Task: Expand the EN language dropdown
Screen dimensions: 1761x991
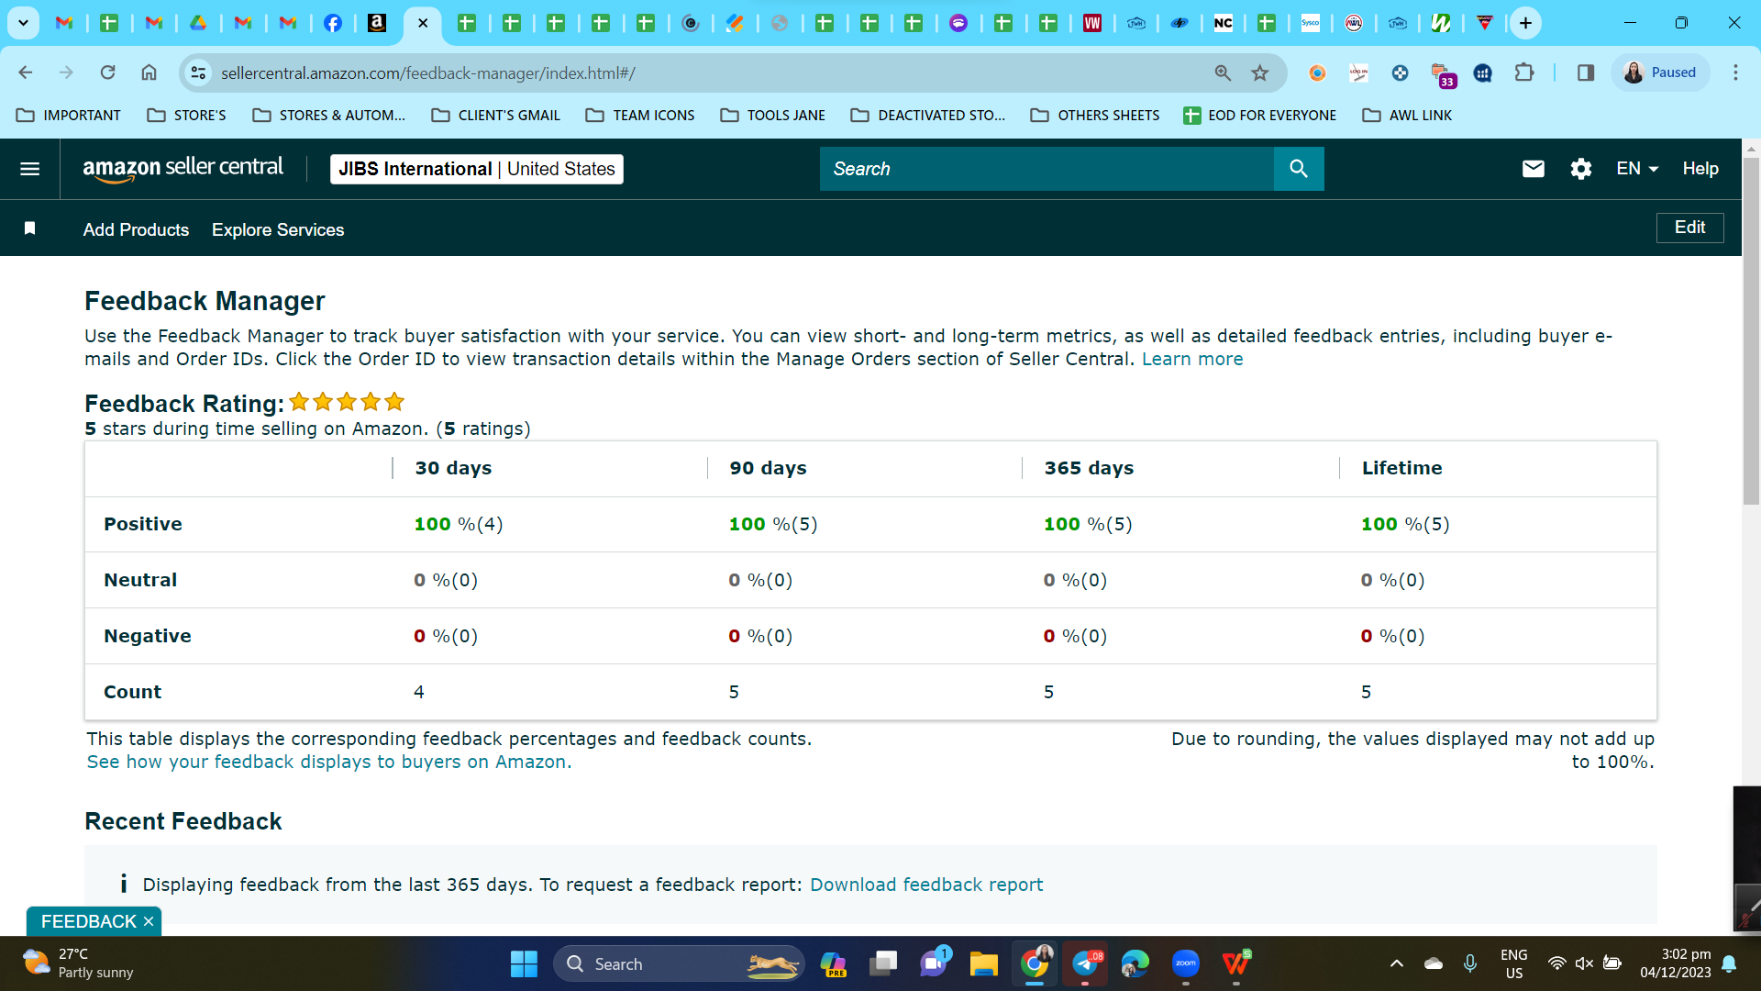Action: point(1637,169)
